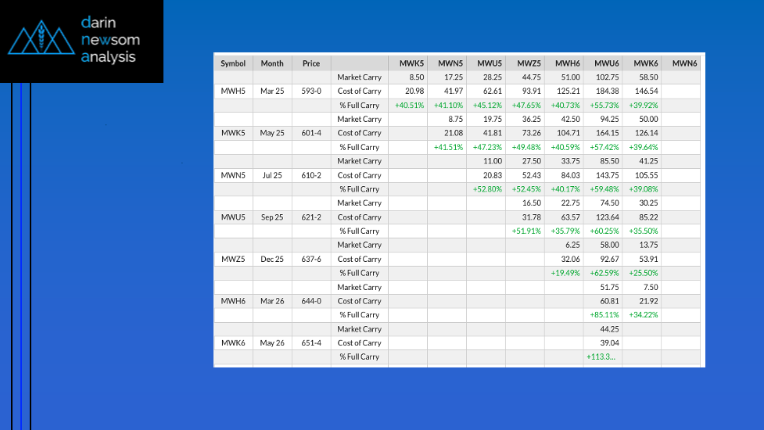Select the Dec 25 month cell
The width and height of the screenshot is (764, 430).
click(272, 259)
